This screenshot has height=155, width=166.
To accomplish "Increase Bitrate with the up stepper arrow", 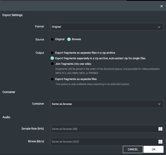I will point(160,141).
